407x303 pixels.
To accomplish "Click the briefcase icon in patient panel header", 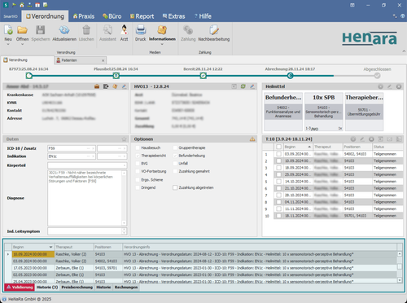I will (x=97, y=86).
